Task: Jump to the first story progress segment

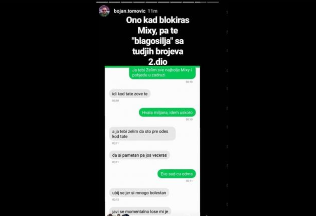Action: pos(102,2)
